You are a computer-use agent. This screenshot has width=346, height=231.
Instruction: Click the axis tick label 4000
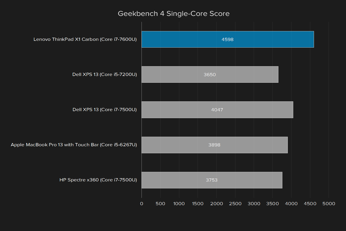[291, 204]
